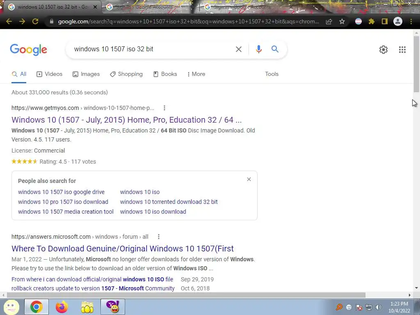
Task: Dismiss the People also search for box
Action: tap(249, 179)
